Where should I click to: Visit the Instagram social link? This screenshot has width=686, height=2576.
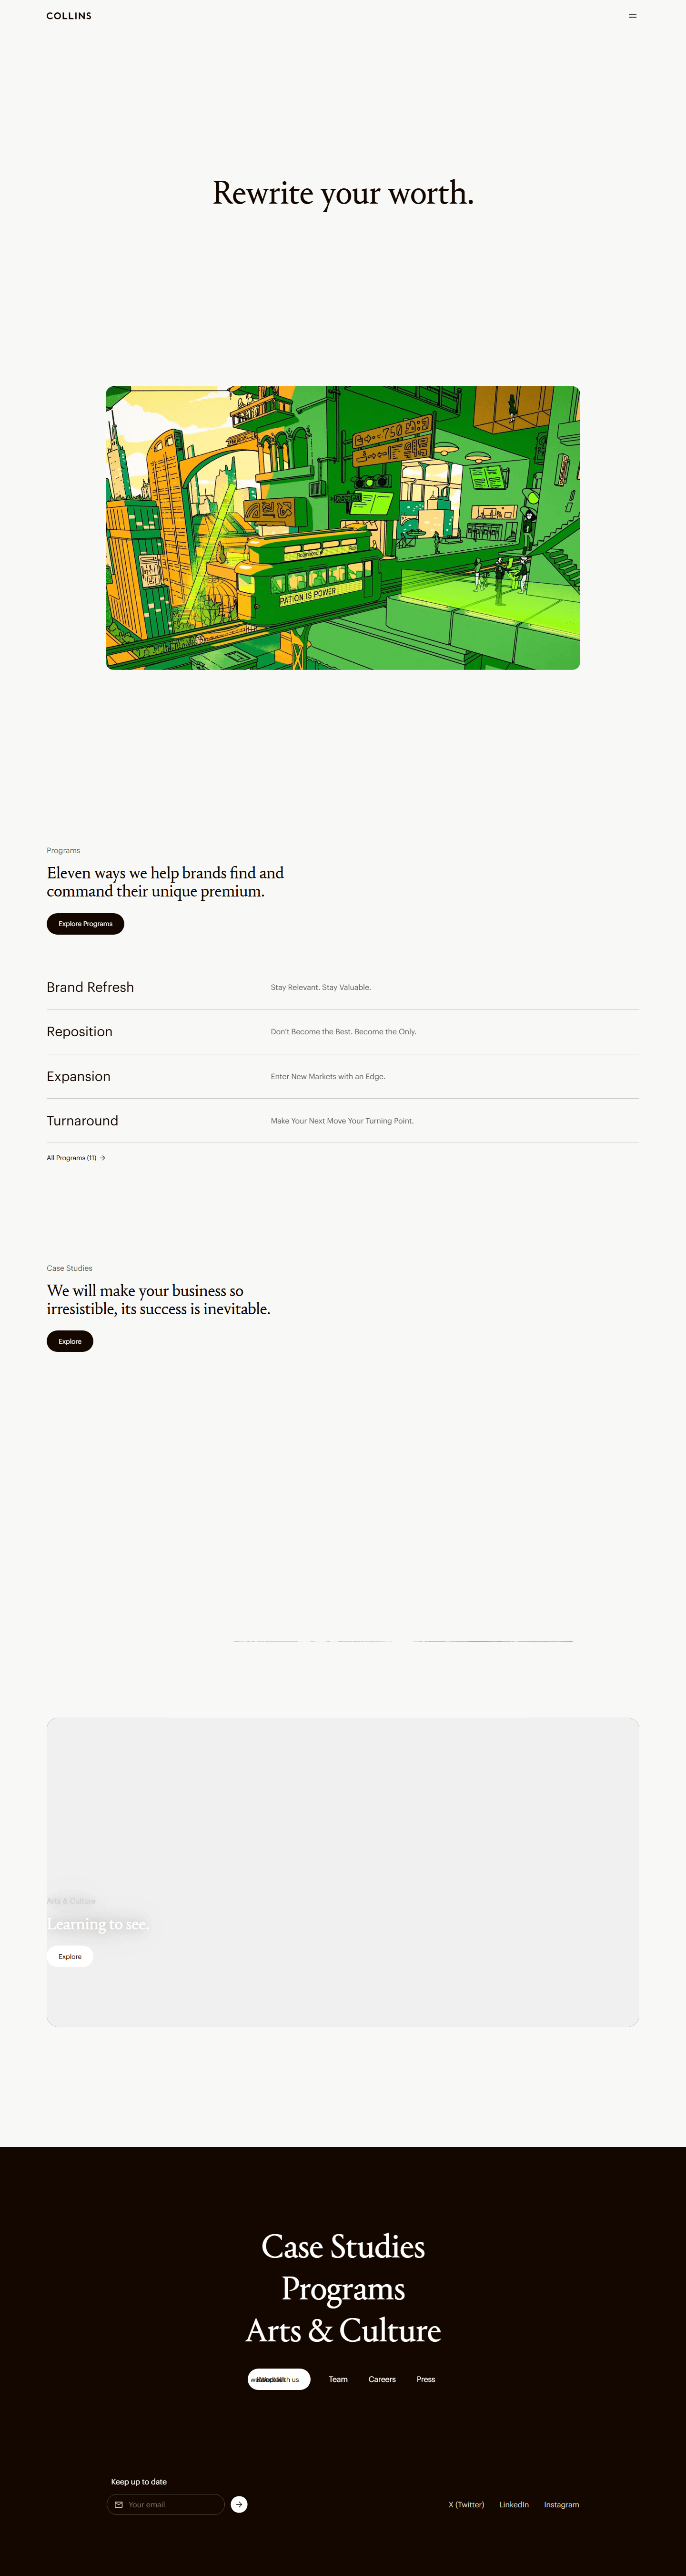[561, 2504]
